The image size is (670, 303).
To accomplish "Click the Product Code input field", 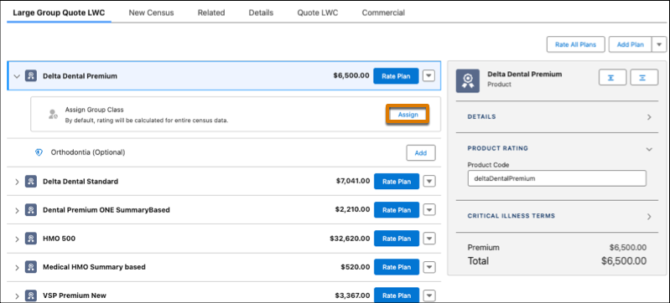I will coord(557,179).
